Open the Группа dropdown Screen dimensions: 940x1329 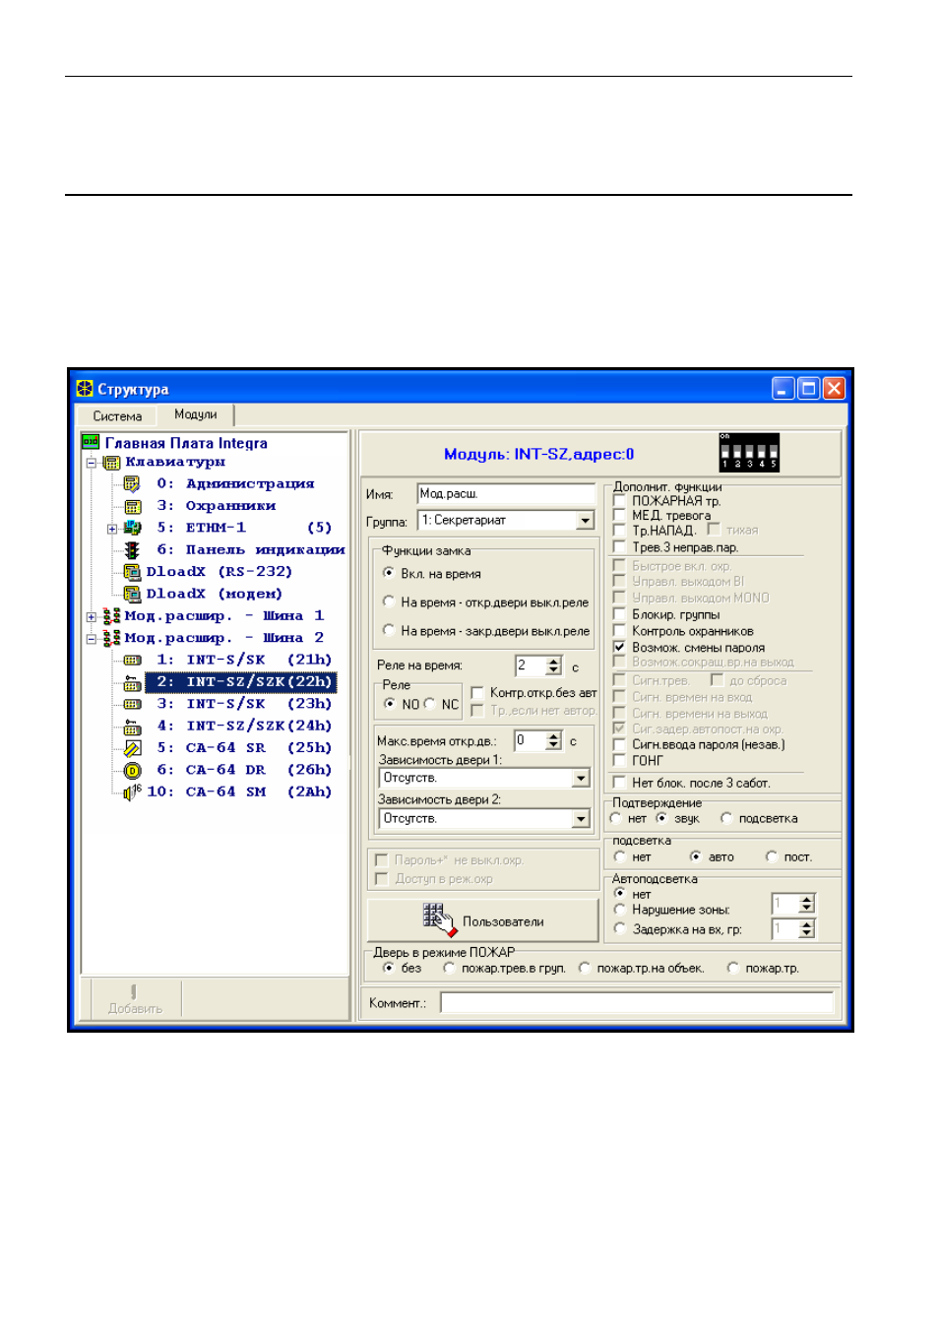pos(585,520)
